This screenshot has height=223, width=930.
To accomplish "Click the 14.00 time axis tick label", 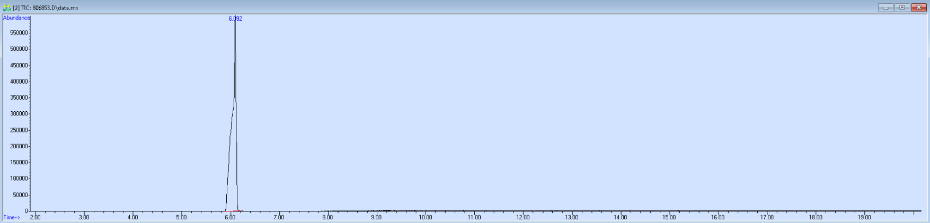I will [620, 218].
